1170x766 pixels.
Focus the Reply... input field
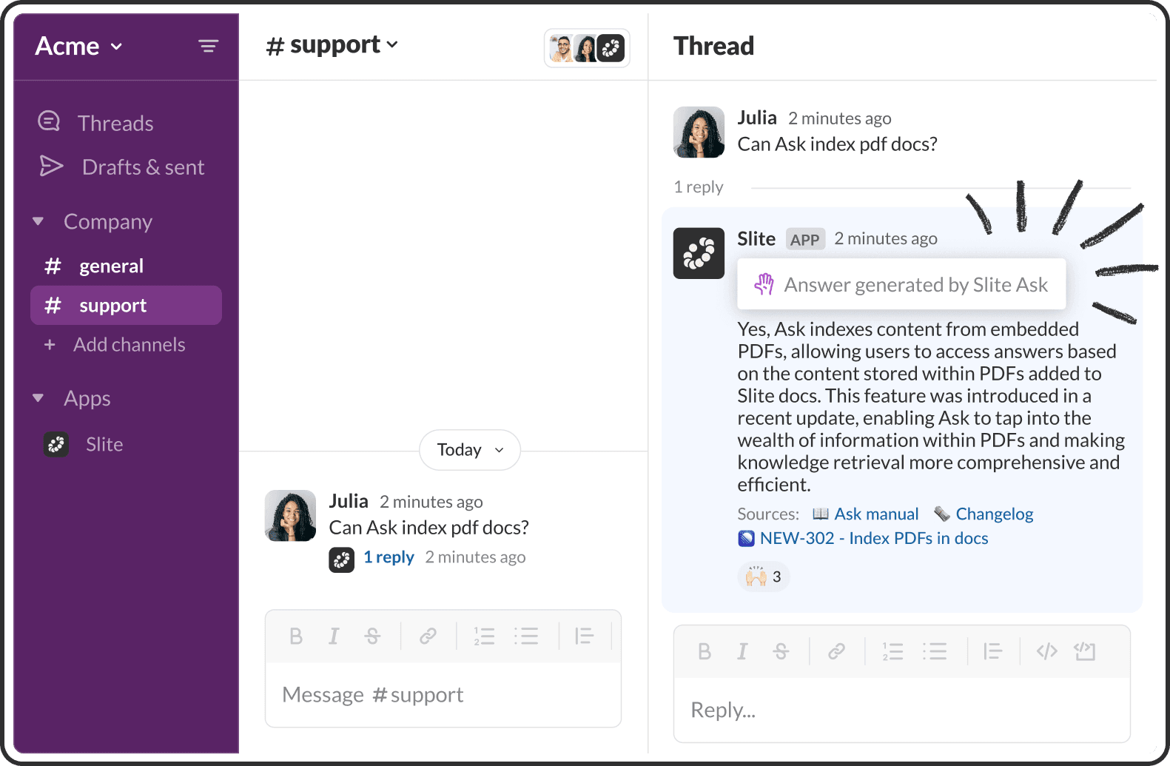click(x=902, y=710)
